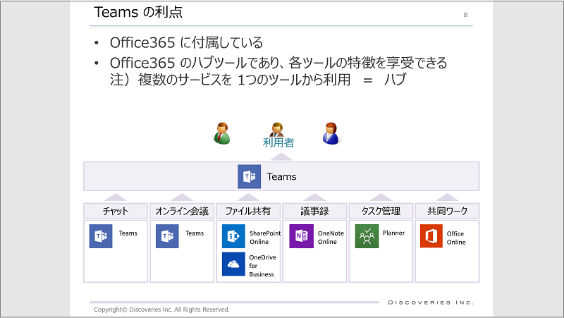This screenshot has width=564, height=318.
Task: Click the orange Office Online icon
Action: point(431,236)
